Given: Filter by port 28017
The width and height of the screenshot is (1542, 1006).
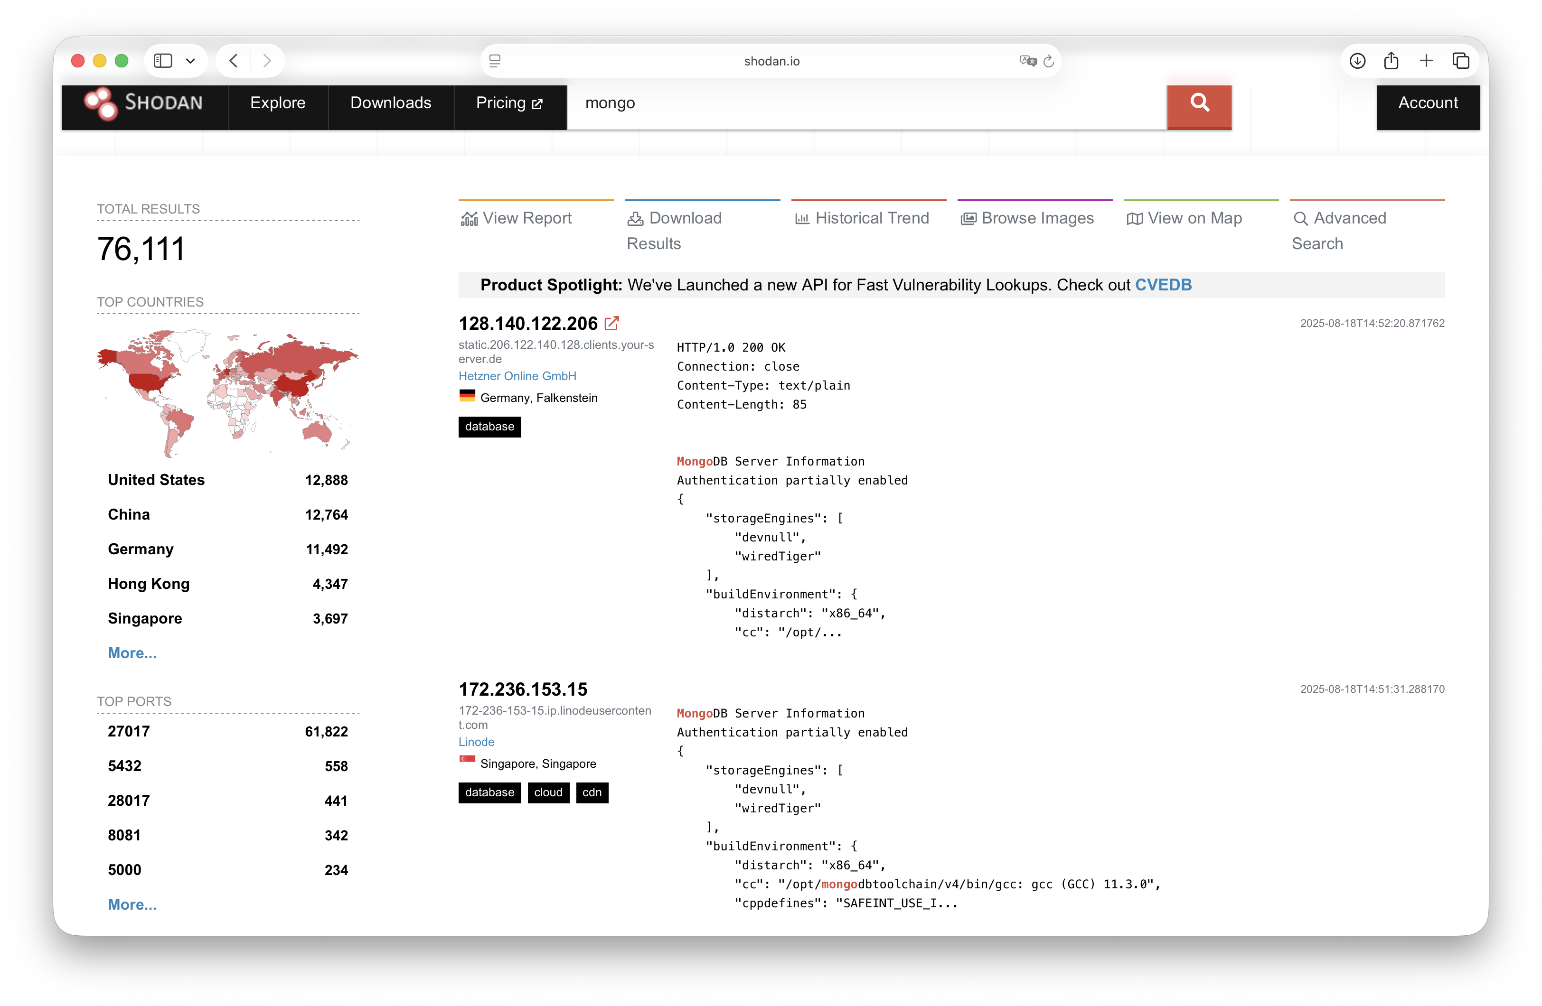Looking at the screenshot, I should (227, 801).
